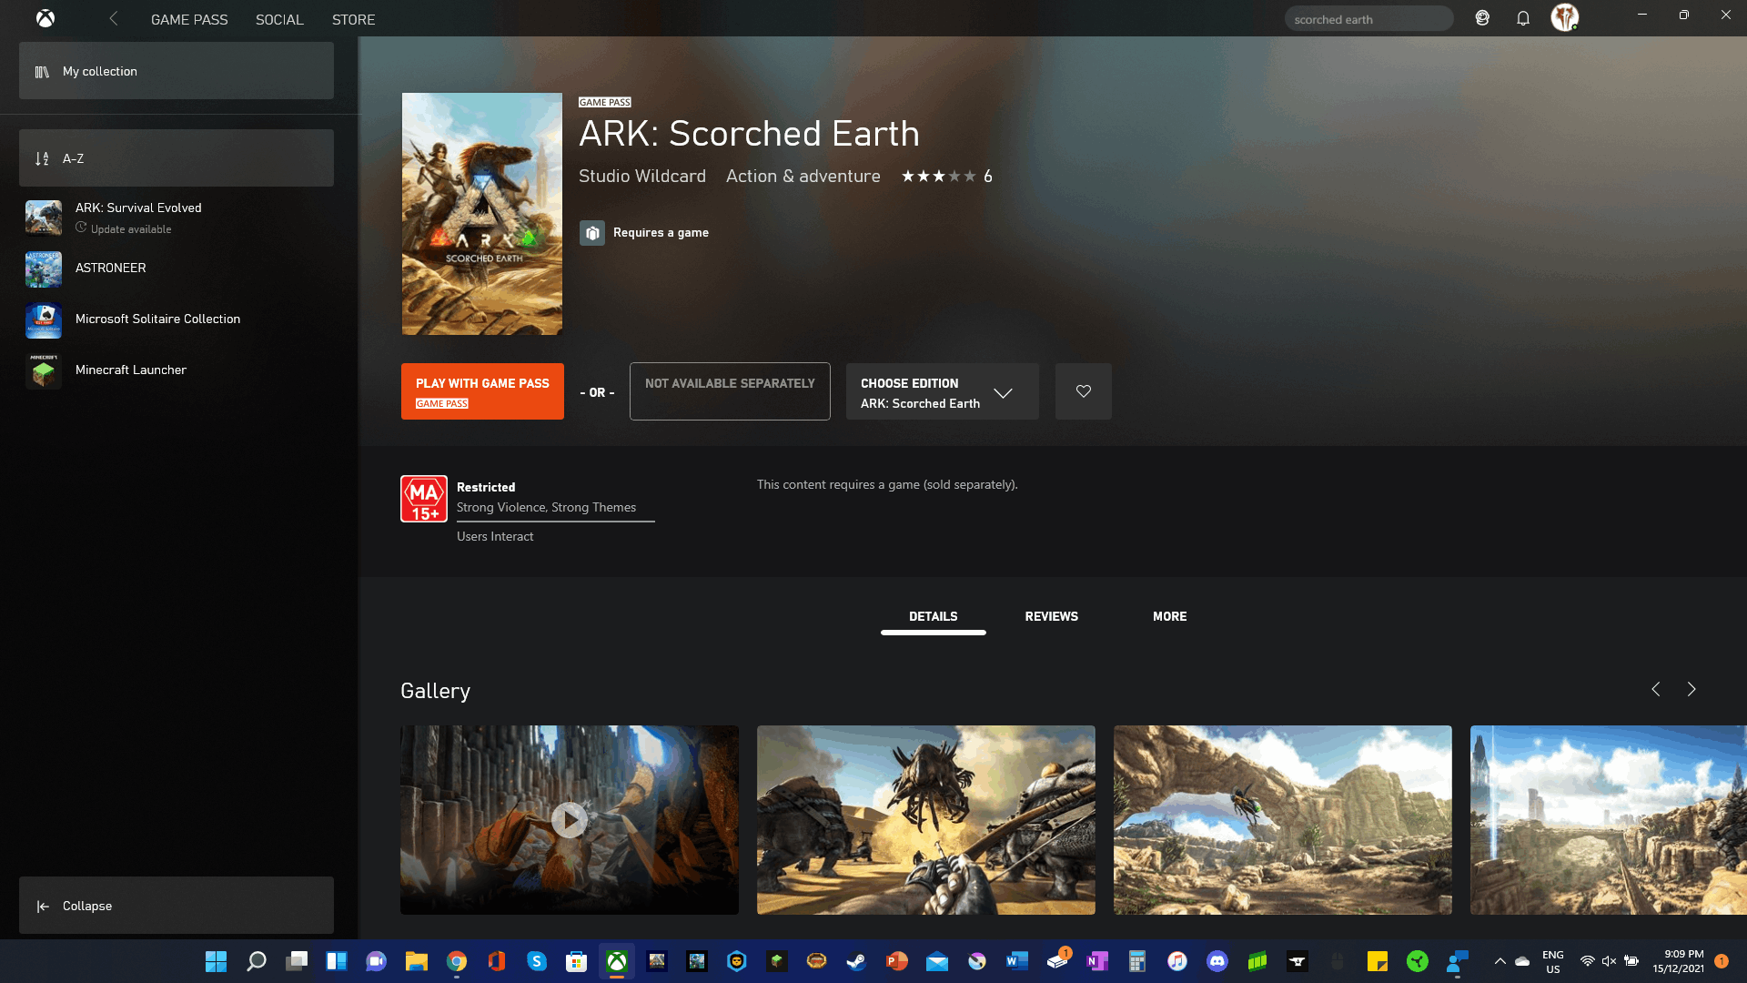The image size is (1747, 983).
Task: Click the Details tab link
Action: 933,617
